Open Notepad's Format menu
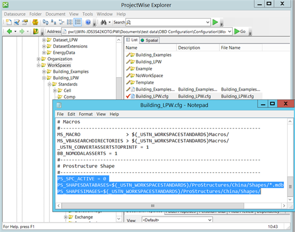Screen dimensions: 295x232 pyautogui.click(x=86, y=114)
